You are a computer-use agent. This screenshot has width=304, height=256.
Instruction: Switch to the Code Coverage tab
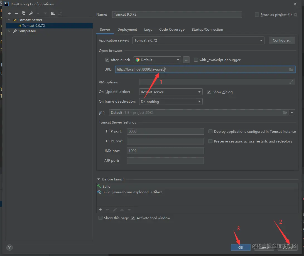click(x=172, y=30)
